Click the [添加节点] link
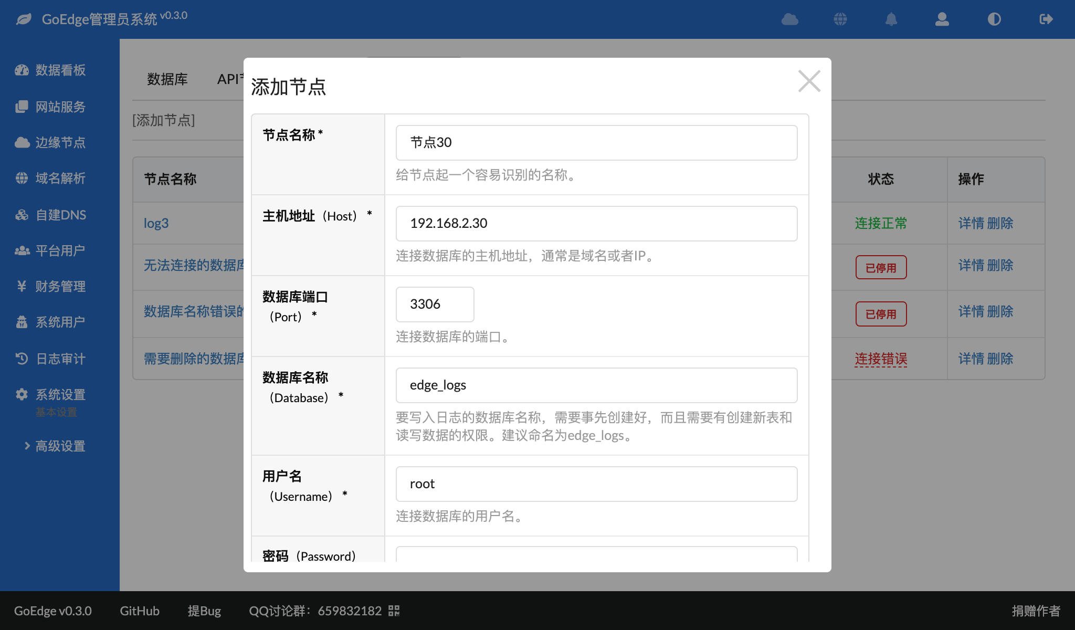This screenshot has height=630, width=1075. pos(164,120)
